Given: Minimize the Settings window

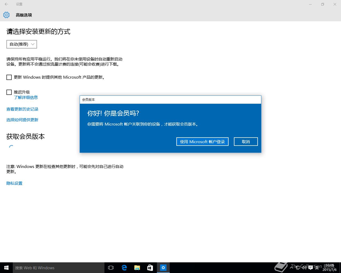Looking at the screenshot, I should (x=310, y=4).
